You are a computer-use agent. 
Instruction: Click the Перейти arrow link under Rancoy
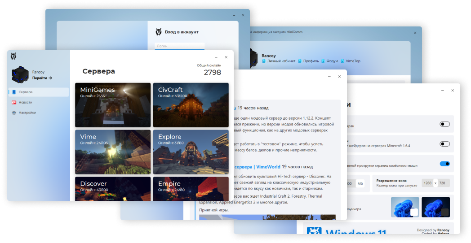pyautogui.click(x=42, y=78)
